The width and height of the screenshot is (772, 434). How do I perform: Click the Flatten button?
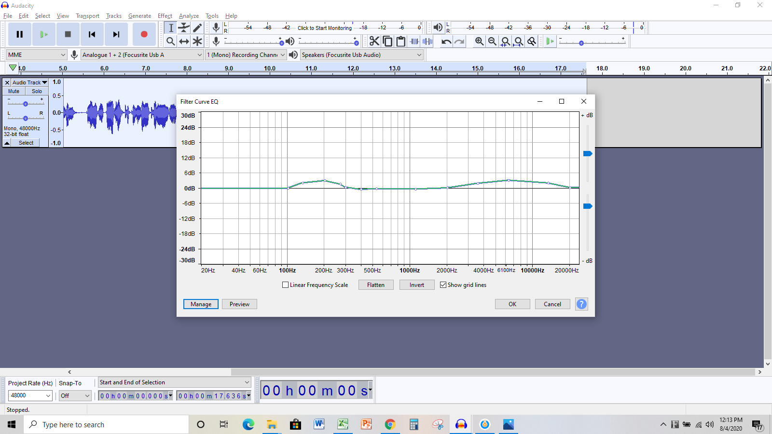(375, 285)
